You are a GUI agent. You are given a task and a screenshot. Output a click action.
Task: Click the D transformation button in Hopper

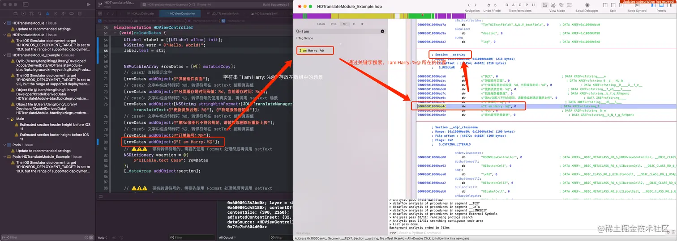pyautogui.click(x=508, y=5)
